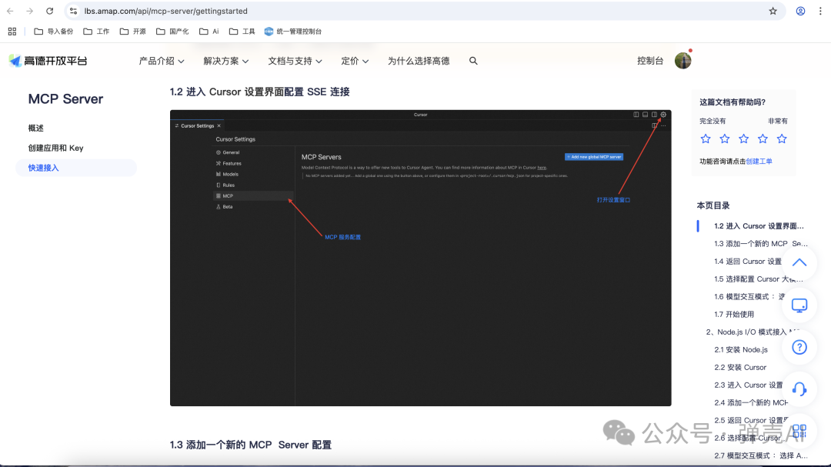Rate the document two stars
The width and height of the screenshot is (831, 467).
tap(725, 139)
